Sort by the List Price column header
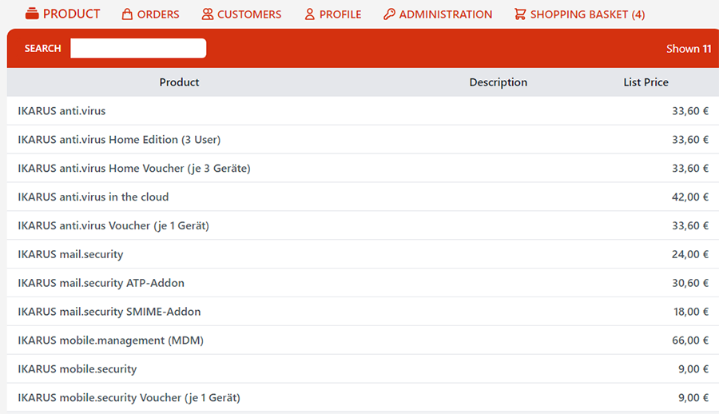 tap(646, 82)
